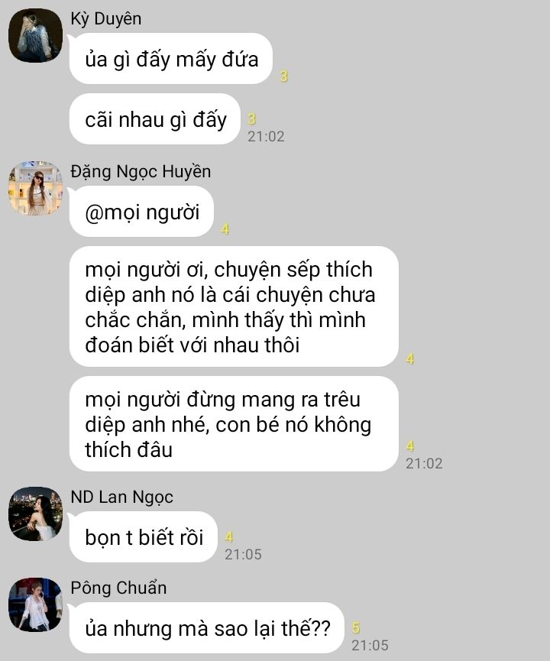Select the message "bọn t biết rồi"
The height and width of the screenshot is (661, 550).
[x=144, y=537]
